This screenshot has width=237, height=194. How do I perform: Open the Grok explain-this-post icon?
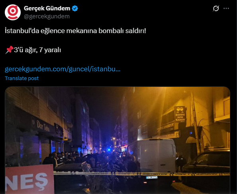point(216,8)
